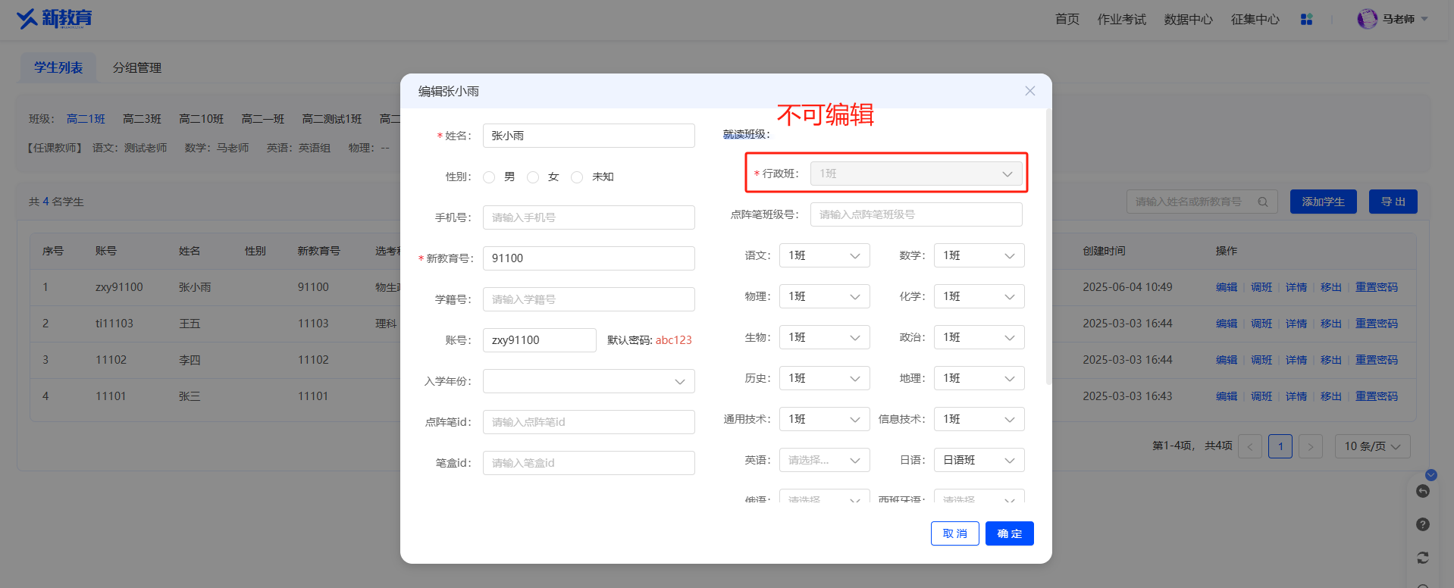This screenshot has width=1454, height=588.
Task: Go to previous page arrow
Action: [x=1250, y=446]
